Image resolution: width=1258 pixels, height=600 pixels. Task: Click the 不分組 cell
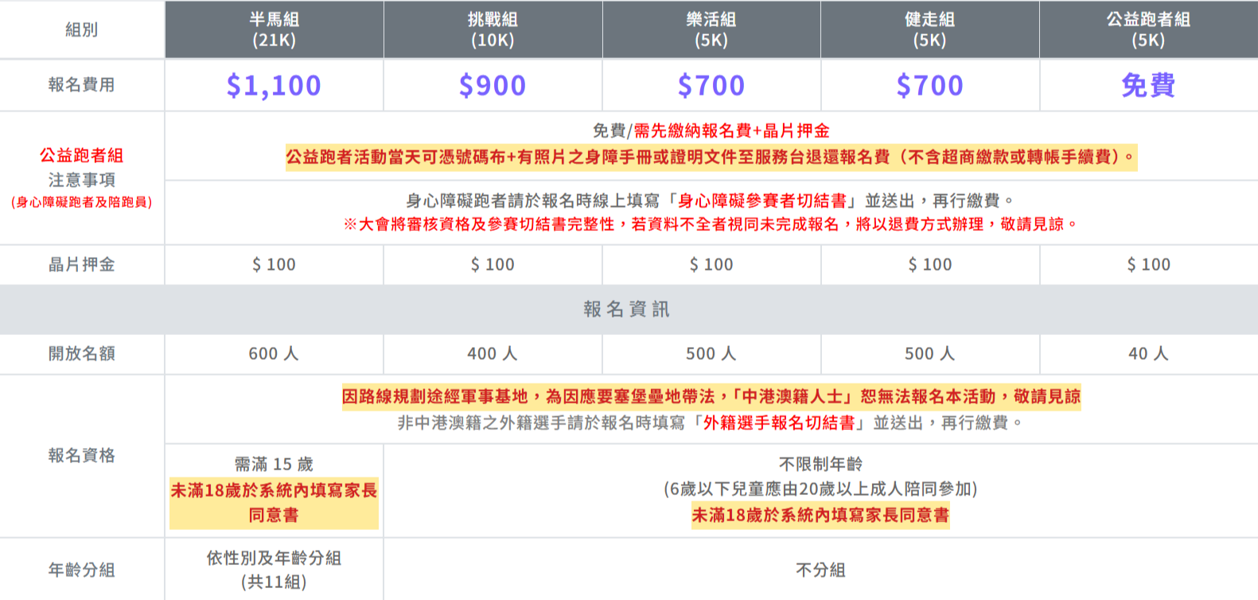[820, 570]
